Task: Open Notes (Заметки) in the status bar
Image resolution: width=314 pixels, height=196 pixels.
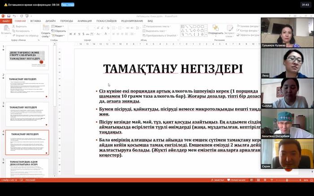Action: click(x=218, y=180)
